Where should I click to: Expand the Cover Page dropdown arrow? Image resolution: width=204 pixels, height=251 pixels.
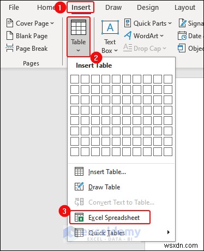(x=52, y=23)
